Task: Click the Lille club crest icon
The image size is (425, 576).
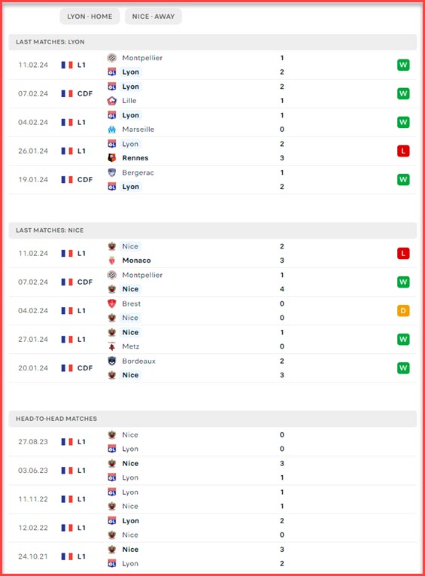Action: [112, 101]
